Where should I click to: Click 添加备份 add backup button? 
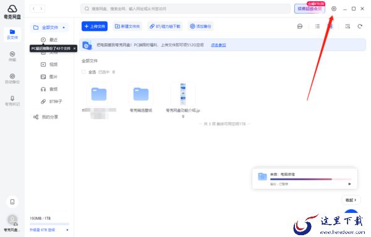[200, 26]
